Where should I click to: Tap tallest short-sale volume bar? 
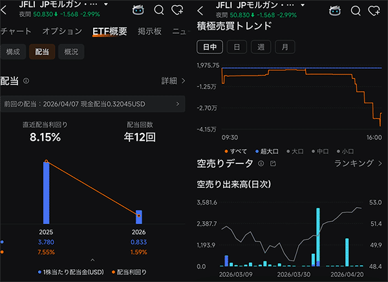pyautogui.click(x=318, y=237)
